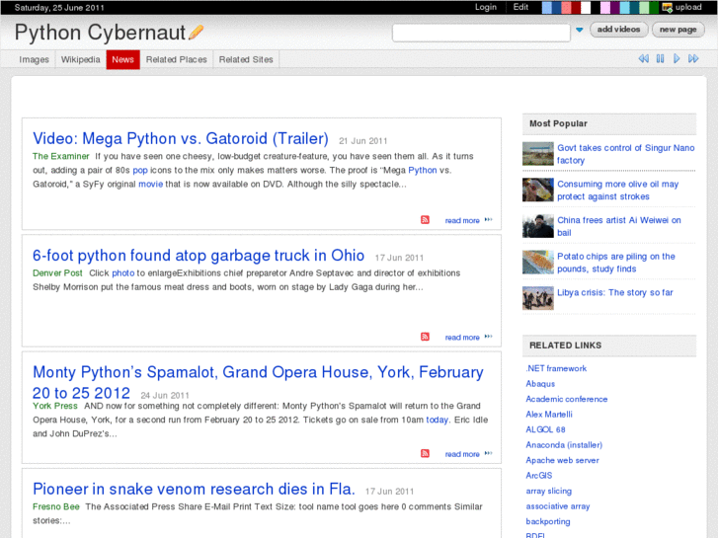This screenshot has height=538, width=718.
Task: Click the Login link in top bar
Action: (485, 7)
